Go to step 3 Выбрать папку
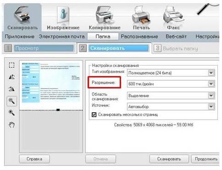This screenshot has height=170, width=222. 180,49
